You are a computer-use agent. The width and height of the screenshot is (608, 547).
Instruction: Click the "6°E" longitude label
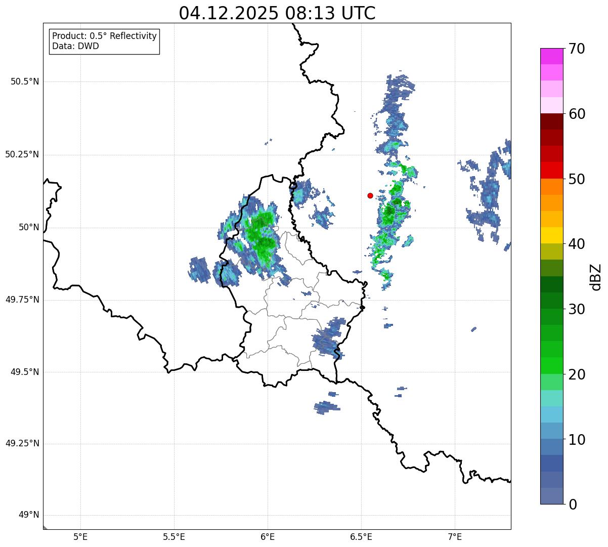(268, 537)
